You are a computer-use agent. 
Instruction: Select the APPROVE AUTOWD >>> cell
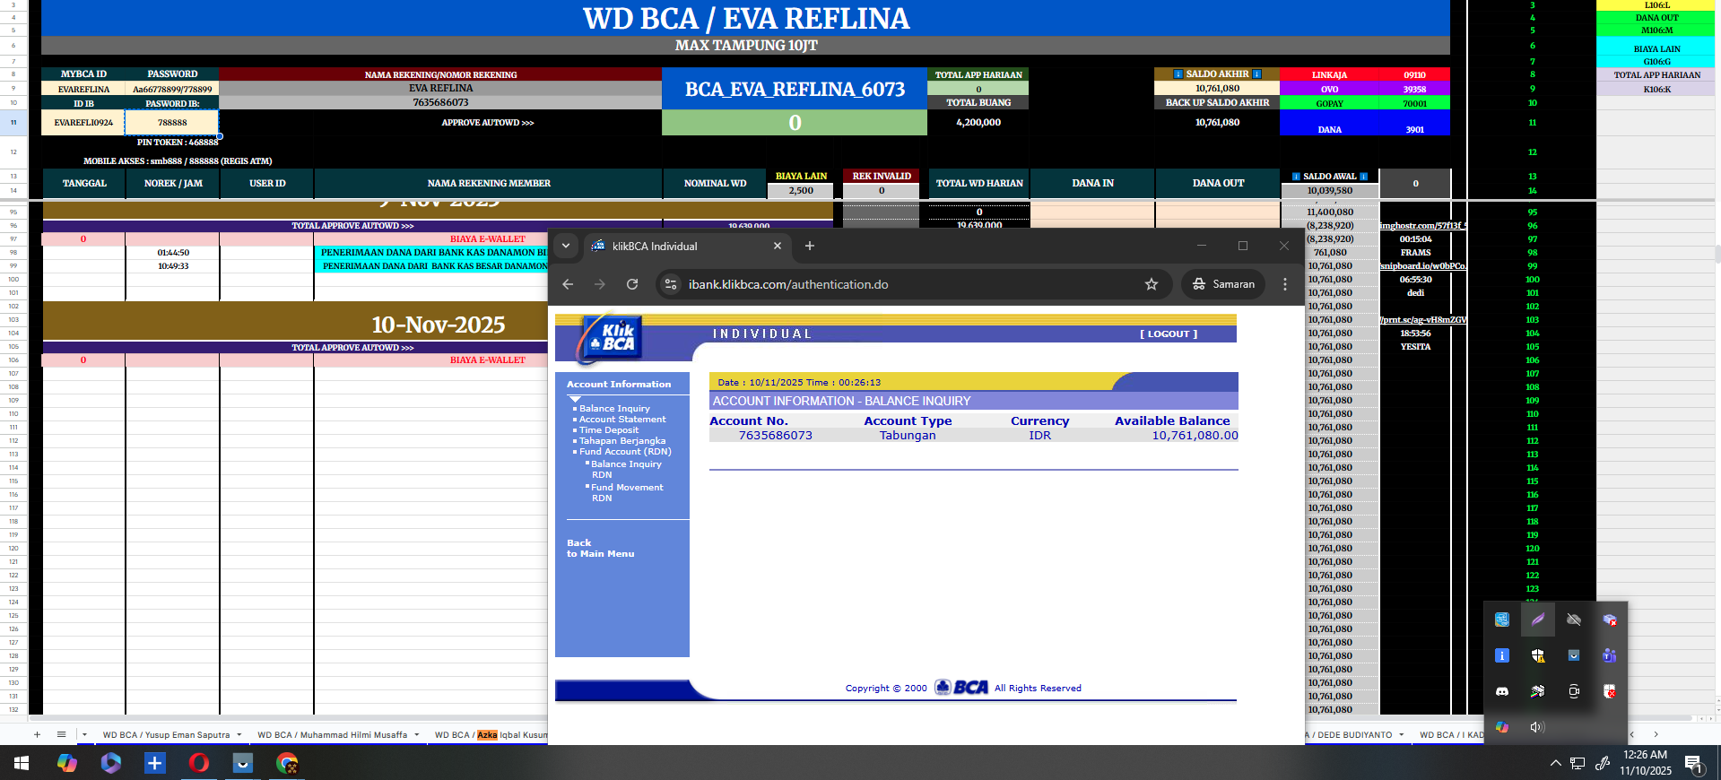(x=488, y=123)
